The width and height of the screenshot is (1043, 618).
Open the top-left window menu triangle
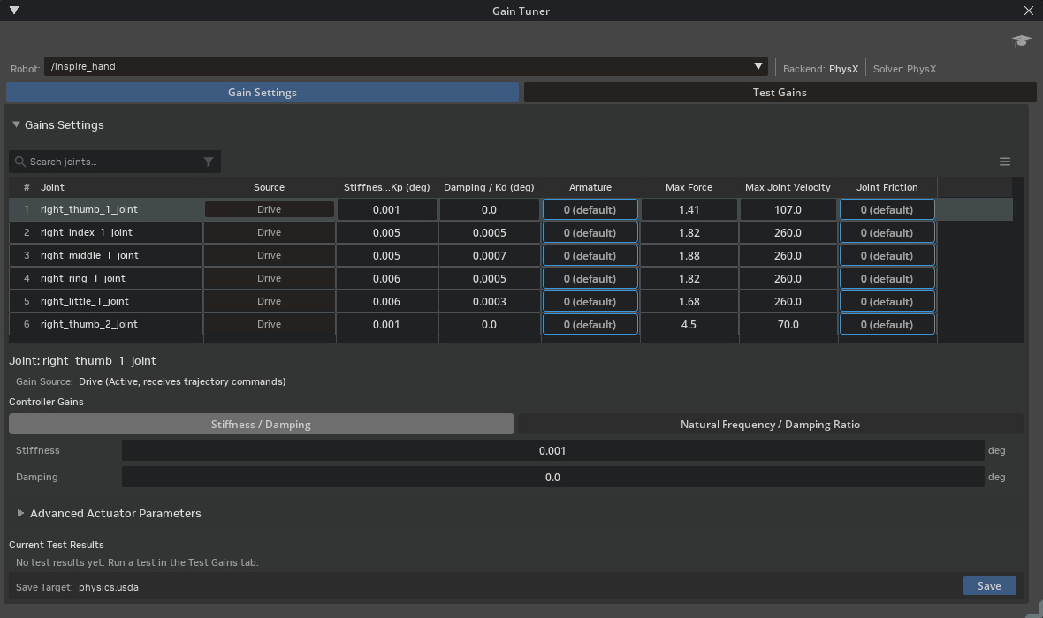coord(14,10)
